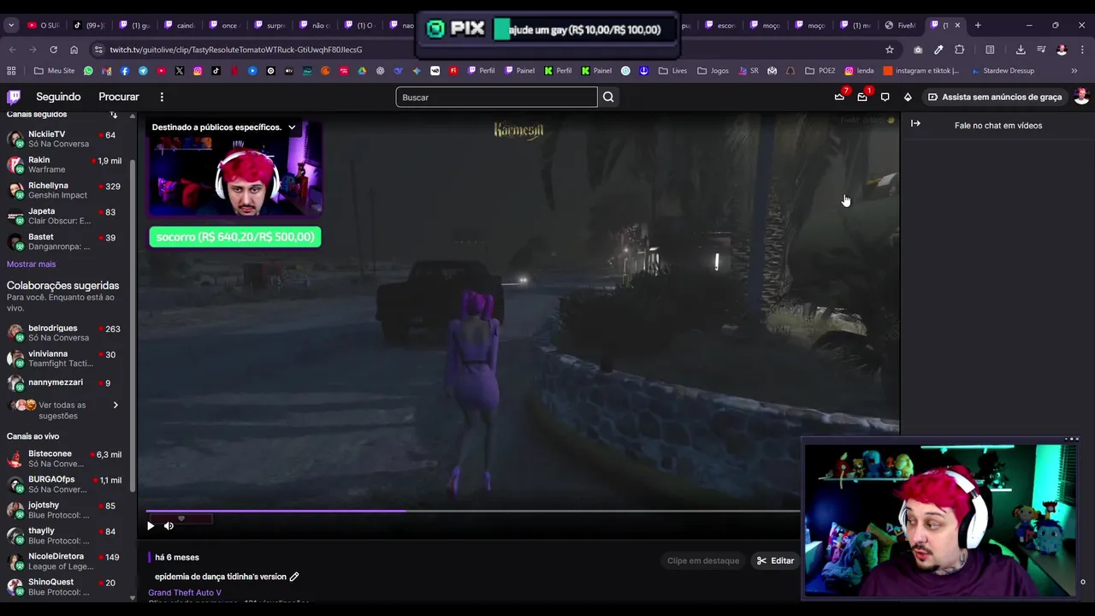The width and height of the screenshot is (1095, 616).
Task: Click 'Assista sem anúncios de graça' button
Action: (995, 97)
